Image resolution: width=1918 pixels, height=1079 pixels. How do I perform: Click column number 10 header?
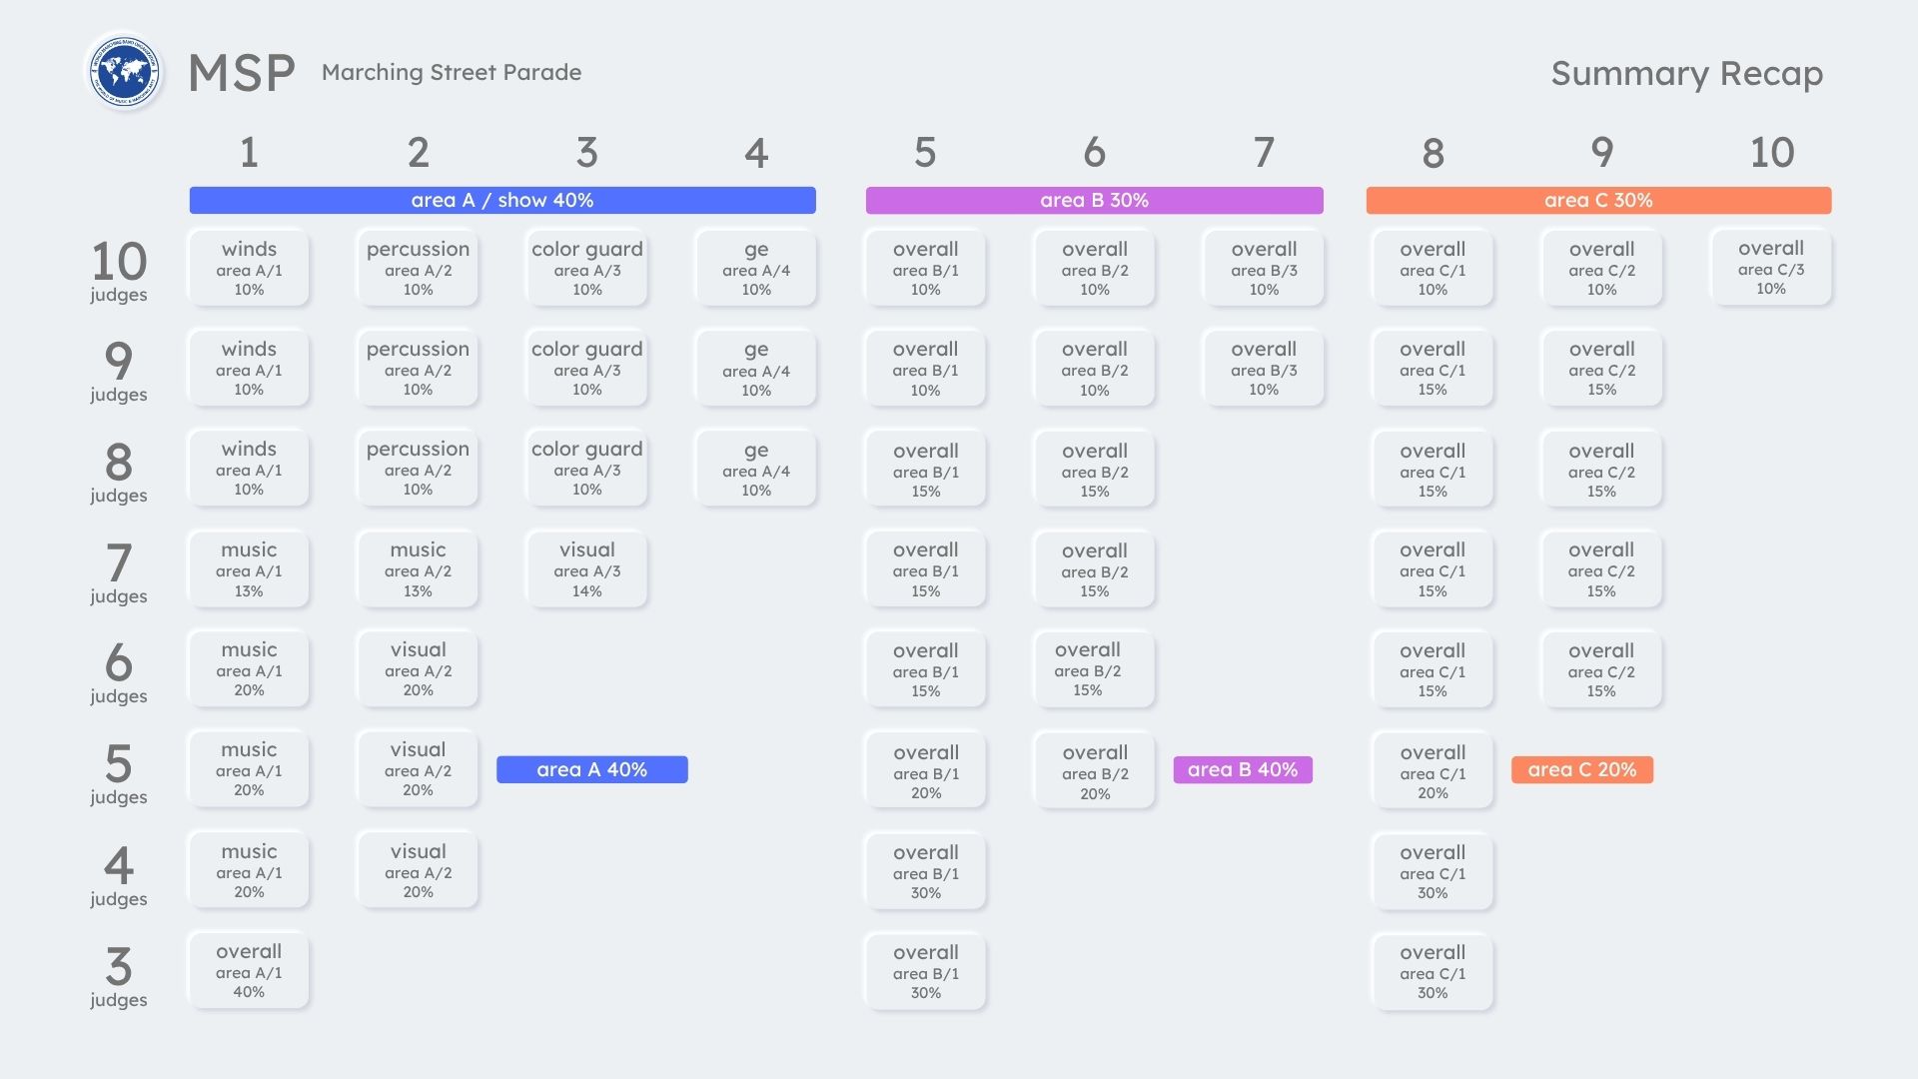coord(1771,153)
